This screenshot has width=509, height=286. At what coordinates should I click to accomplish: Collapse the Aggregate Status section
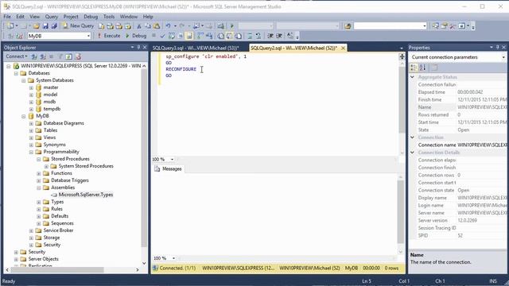point(412,77)
